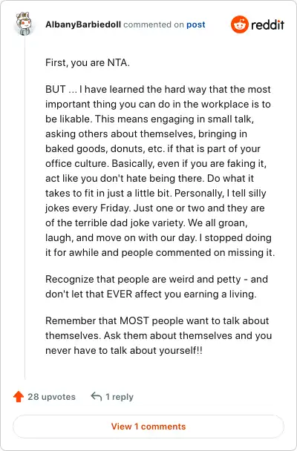The width and height of the screenshot is (297, 451).
Task: Upvote the comment with the orange arrow
Action: click(19, 396)
